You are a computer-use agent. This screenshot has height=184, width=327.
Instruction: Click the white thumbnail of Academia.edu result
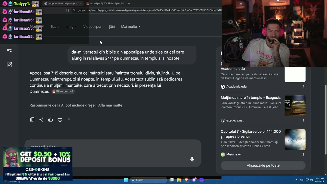[295, 75]
